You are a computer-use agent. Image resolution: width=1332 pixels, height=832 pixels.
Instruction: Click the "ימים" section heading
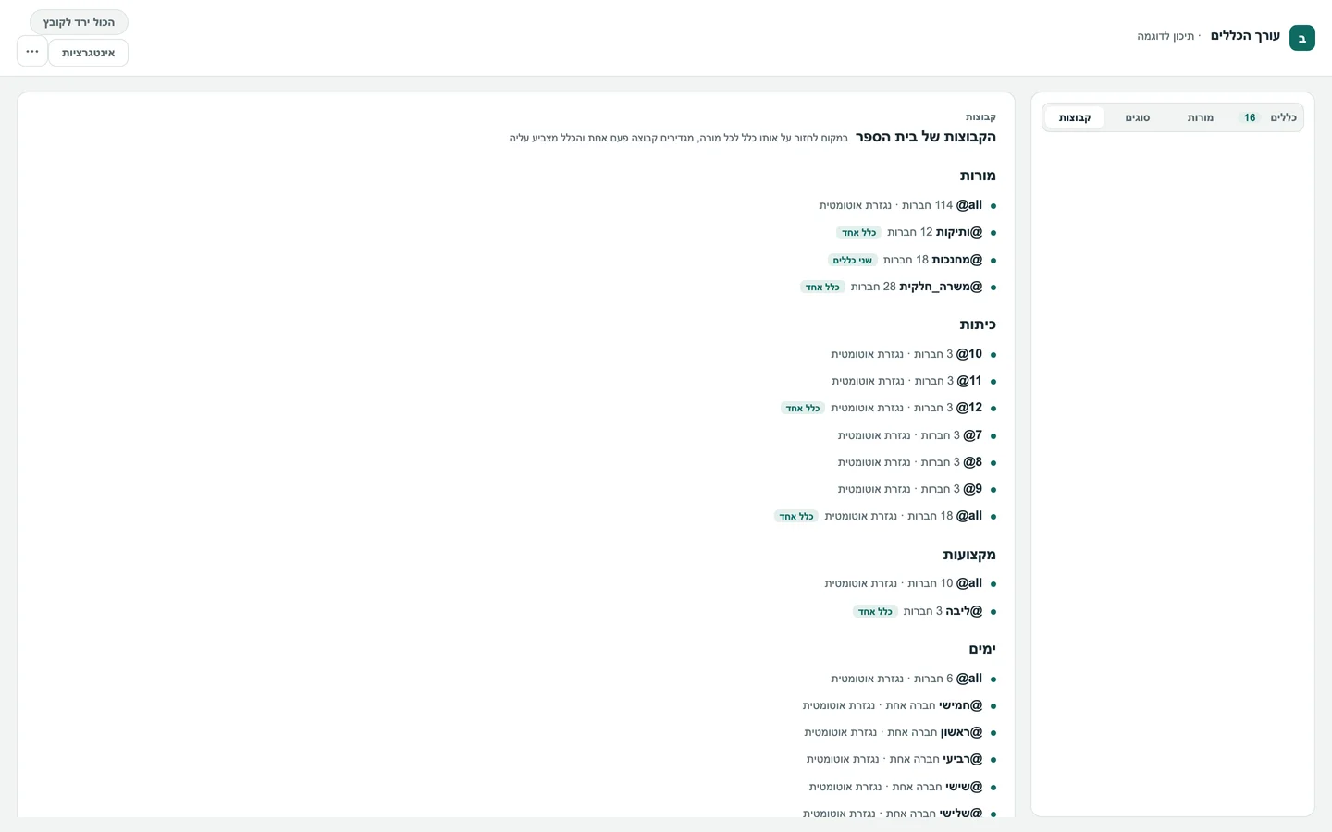[x=982, y=649]
